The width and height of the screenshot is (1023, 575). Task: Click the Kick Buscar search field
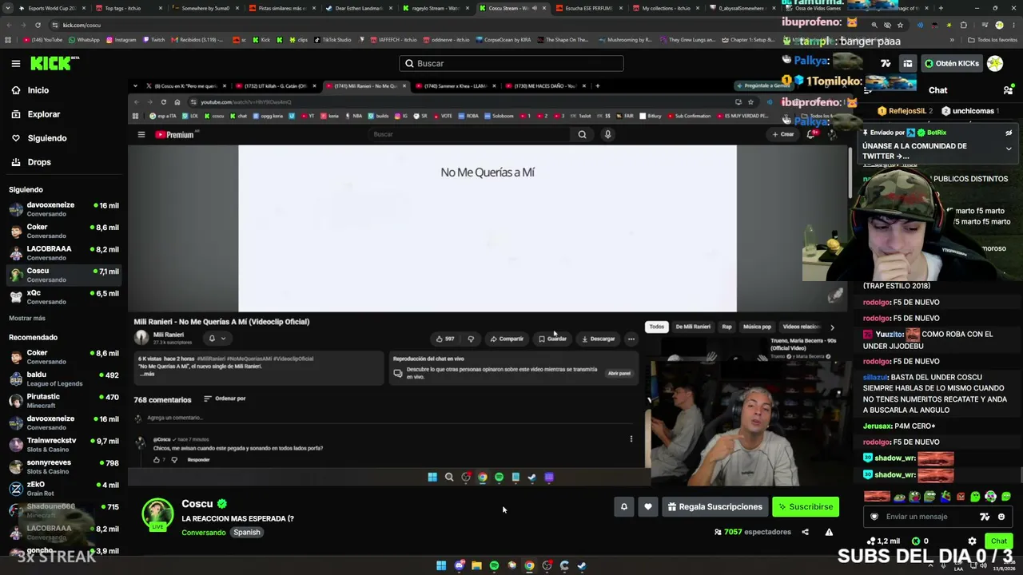tap(511, 63)
